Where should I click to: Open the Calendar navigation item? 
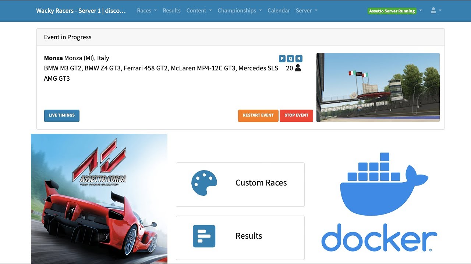click(279, 11)
